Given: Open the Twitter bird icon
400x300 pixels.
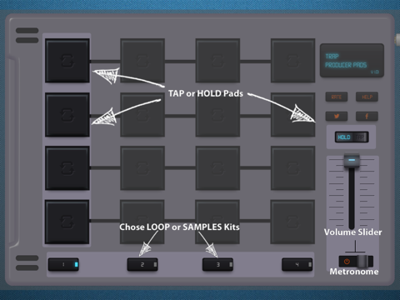Looking at the screenshot, I should click(337, 116).
